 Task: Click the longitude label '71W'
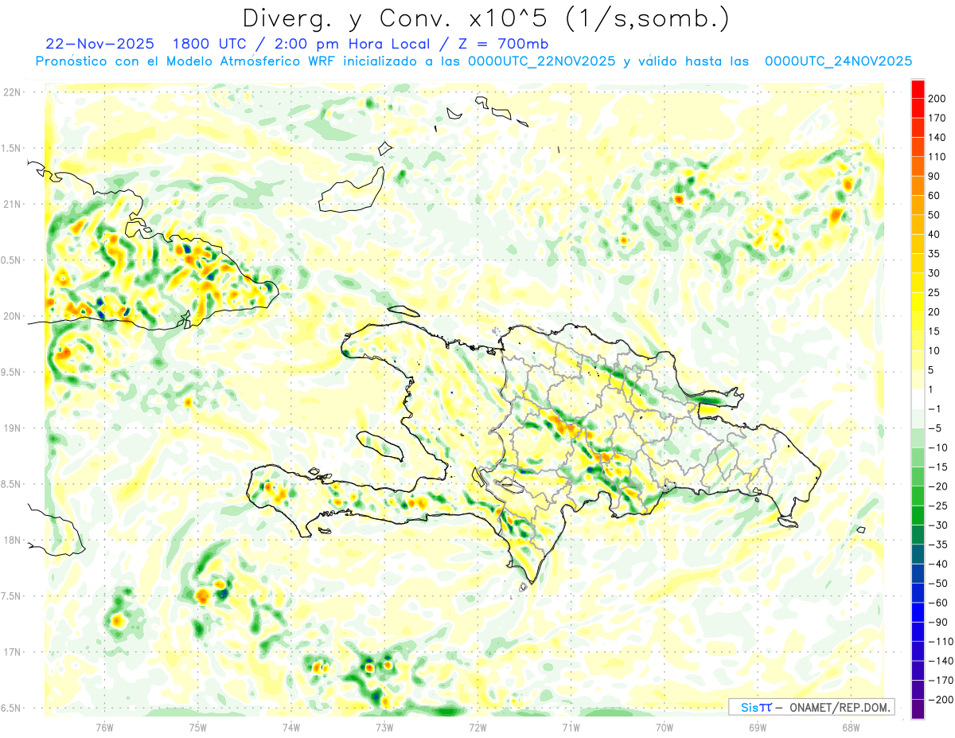[571, 727]
